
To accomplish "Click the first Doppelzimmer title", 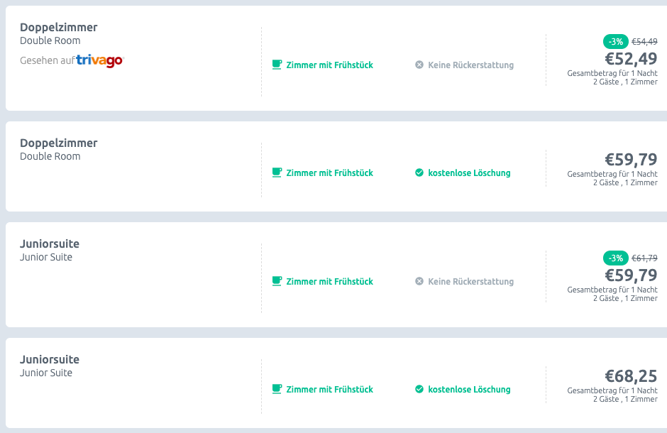I will [59, 27].
